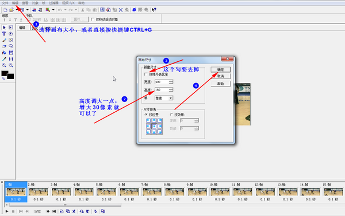Click the New document toolbar icon
Screen dimensions: 345x216
point(5,10)
